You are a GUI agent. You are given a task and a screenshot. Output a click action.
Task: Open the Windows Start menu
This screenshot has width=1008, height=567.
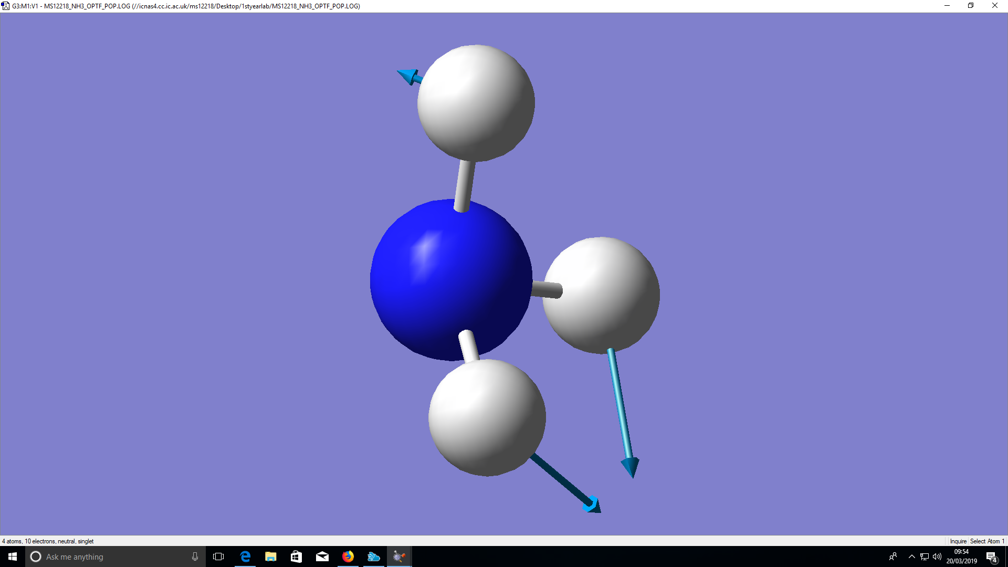tap(13, 556)
